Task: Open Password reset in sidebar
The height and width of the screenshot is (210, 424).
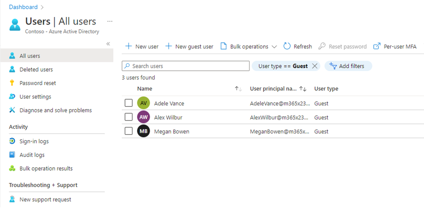Action: tap(38, 83)
